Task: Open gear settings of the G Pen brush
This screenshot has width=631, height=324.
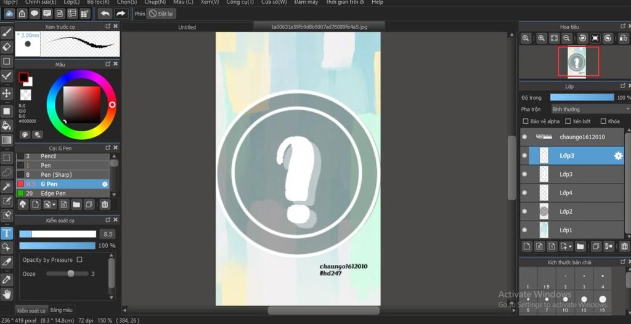Action: pos(105,184)
